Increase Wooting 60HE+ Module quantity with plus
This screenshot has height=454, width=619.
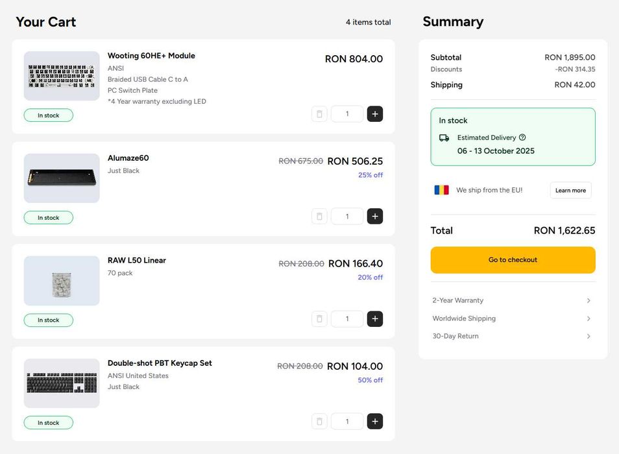(375, 114)
